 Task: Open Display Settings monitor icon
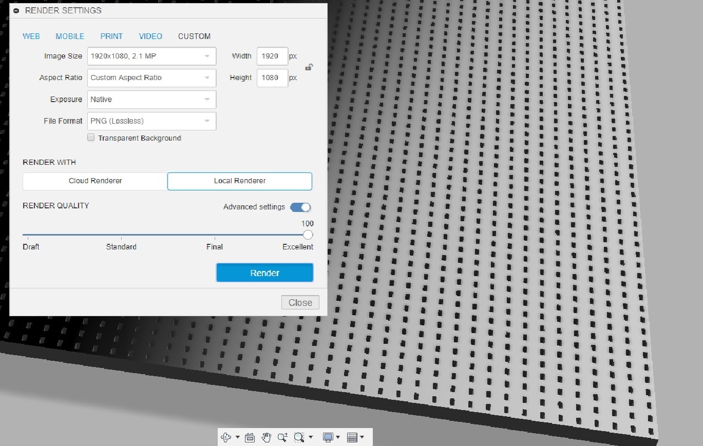(x=328, y=437)
